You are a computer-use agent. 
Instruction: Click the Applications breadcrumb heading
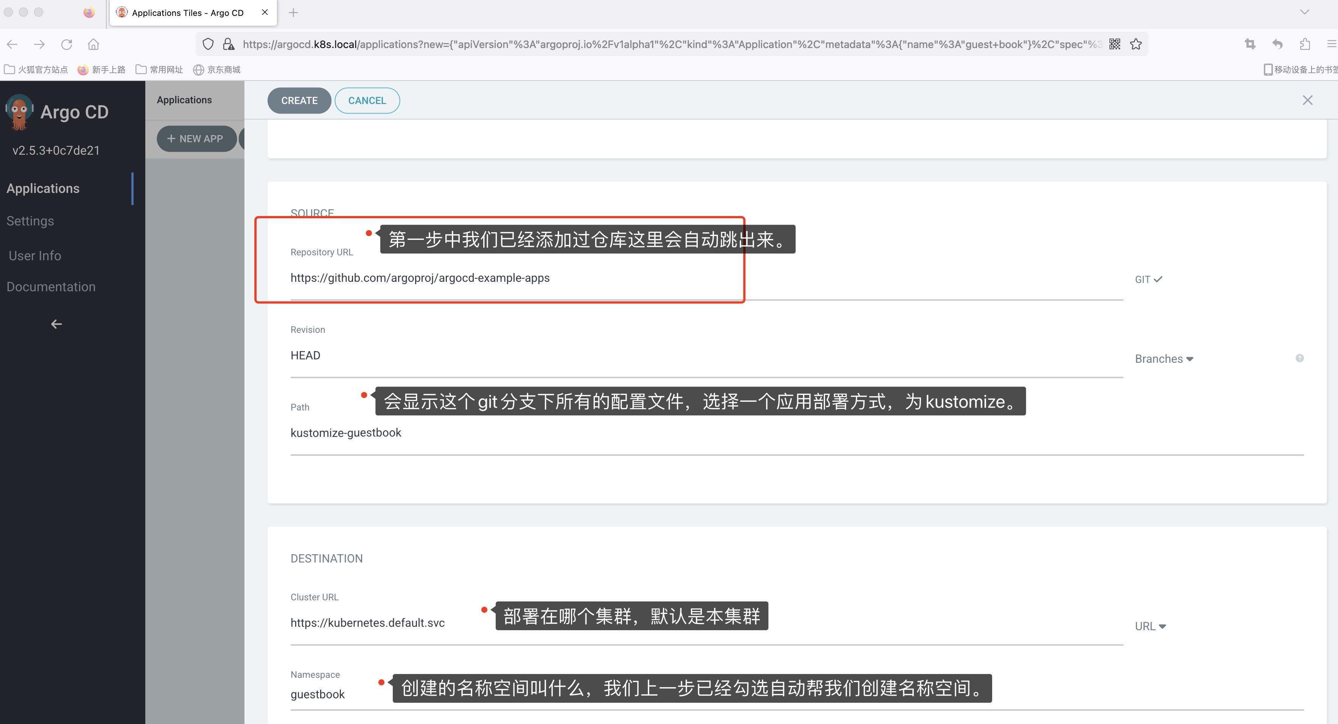[x=184, y=100]
